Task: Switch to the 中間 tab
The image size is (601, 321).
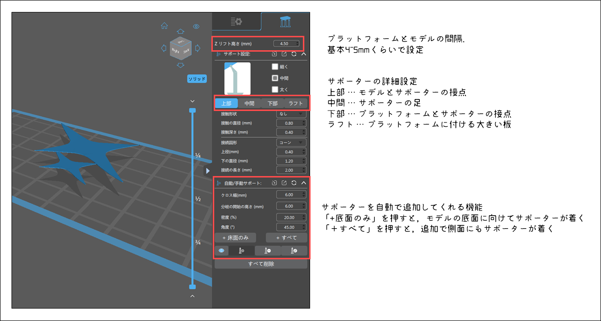Action: [x=249, y=103]
